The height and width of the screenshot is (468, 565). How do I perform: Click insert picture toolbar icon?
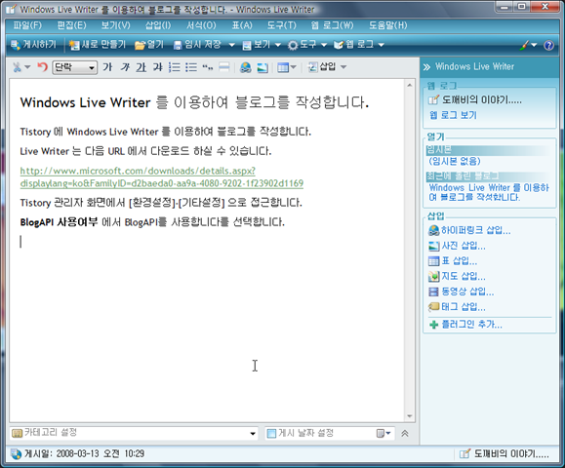(262, 67)
